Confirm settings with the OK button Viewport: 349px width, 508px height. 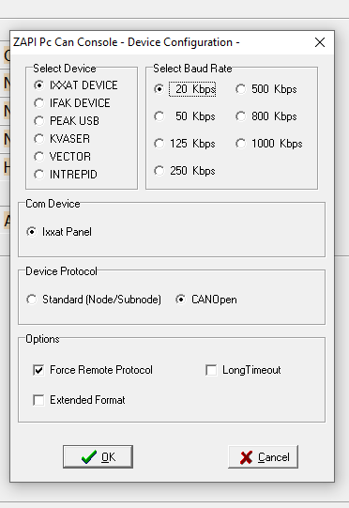[98, 456]
